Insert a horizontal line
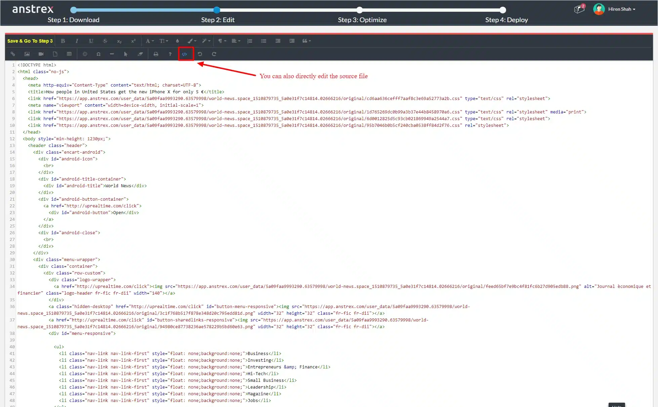Image resolution: width=658 pixels, height=407 pixels. [x=112, y=54]
